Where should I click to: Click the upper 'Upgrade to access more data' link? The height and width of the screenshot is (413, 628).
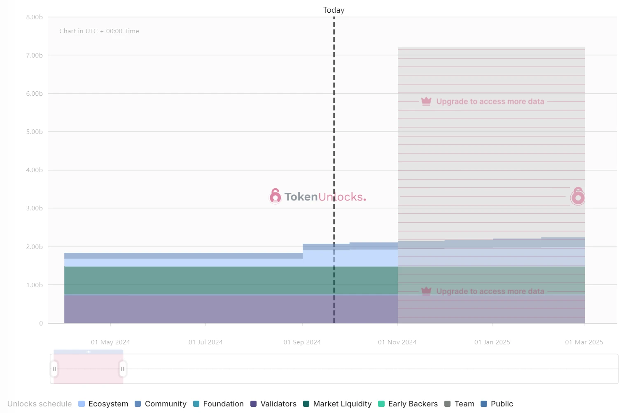(x=490, y=102)
